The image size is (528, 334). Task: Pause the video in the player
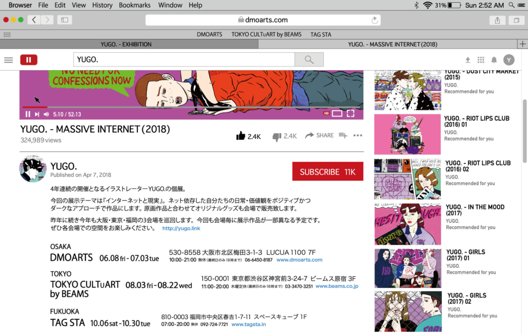(x=27, y=114)
